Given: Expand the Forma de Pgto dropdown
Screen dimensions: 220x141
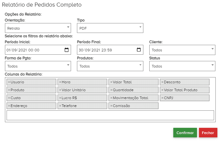Looking at the screenshot, I should 38,66.
